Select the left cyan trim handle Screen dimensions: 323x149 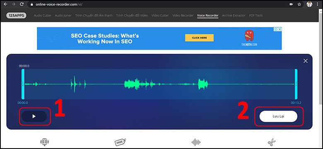[23, 84]
